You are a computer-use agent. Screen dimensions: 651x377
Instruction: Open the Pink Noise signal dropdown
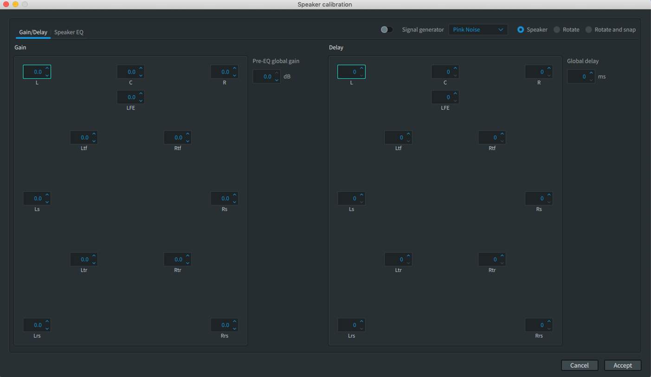(478, 30)
